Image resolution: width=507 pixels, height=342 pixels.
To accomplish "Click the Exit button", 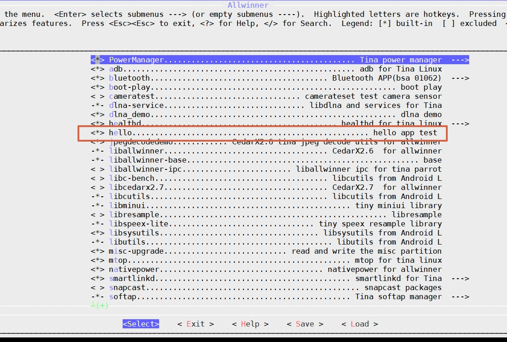I will pos(196,324).
